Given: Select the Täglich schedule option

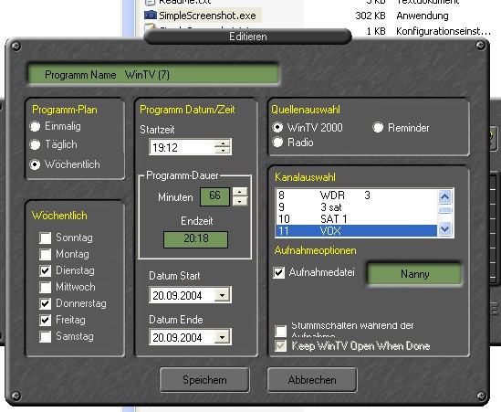Looking at the screenshot, I should click(35, 144).
